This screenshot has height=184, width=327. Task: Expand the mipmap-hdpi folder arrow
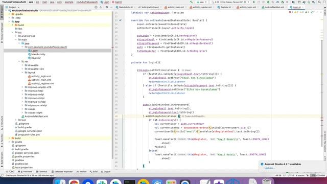click(22, 91)
